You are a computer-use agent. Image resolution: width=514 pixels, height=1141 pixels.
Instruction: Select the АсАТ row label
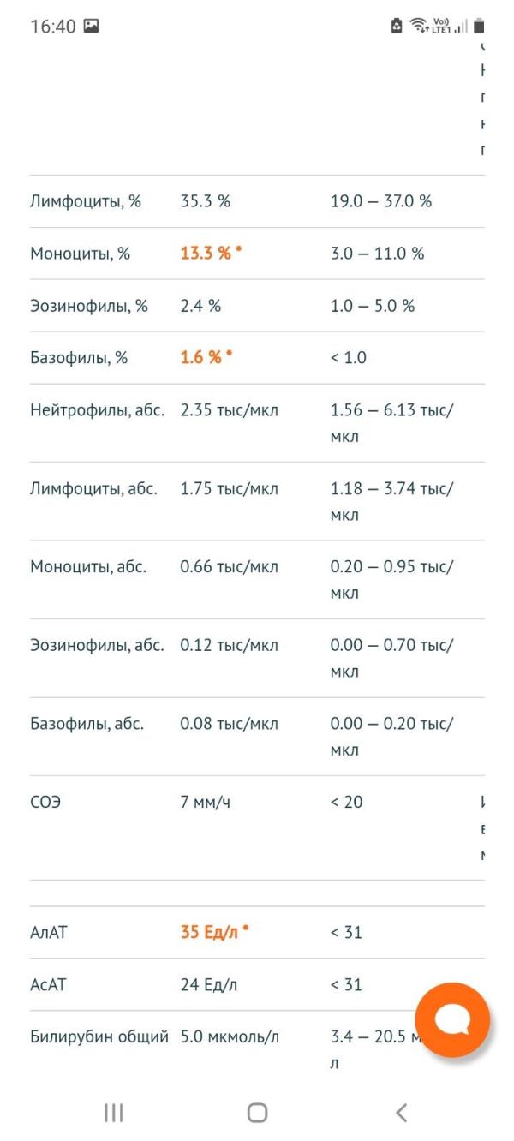[x=48, y=984]
